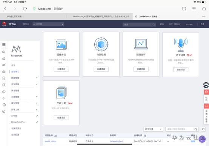Click the magnifier in project name search
The image size is (209, 146).
[195, 129]
